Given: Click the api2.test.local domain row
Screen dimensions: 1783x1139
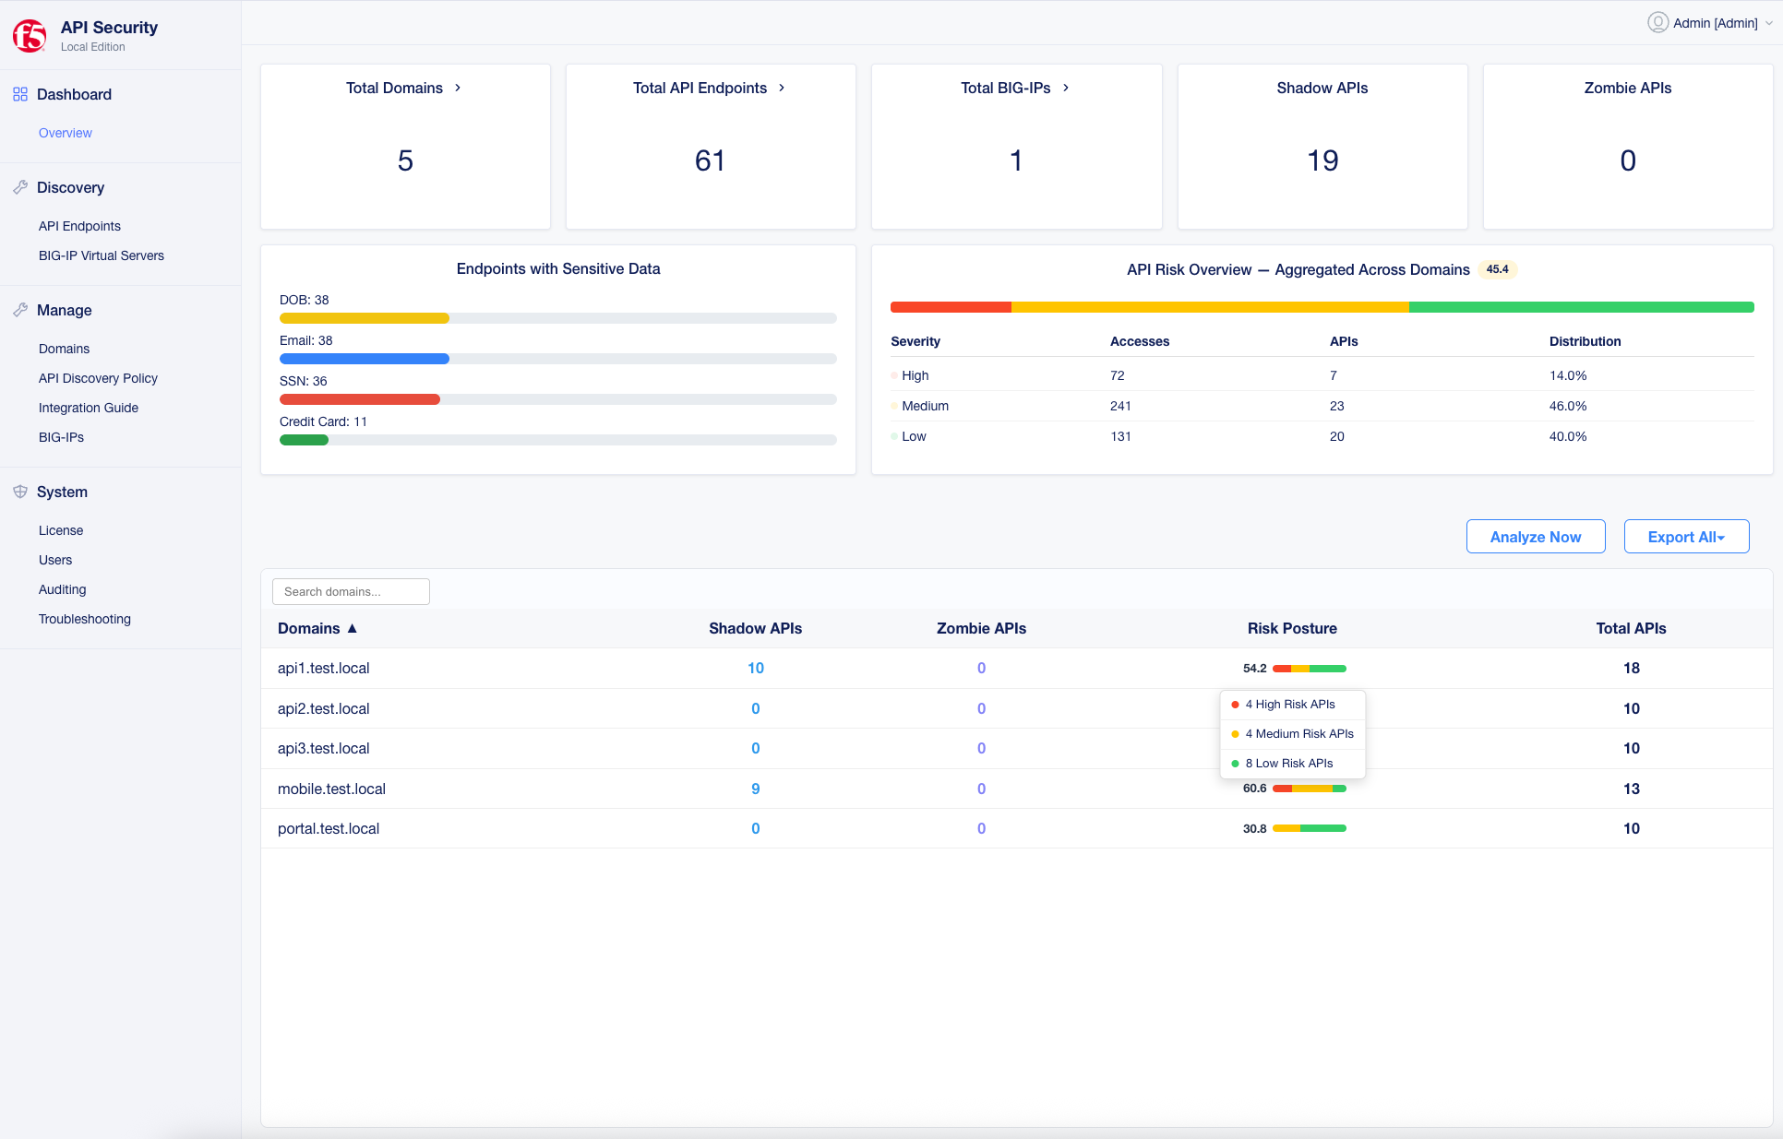Looking at the screenshot, I should click(1016, 708).
